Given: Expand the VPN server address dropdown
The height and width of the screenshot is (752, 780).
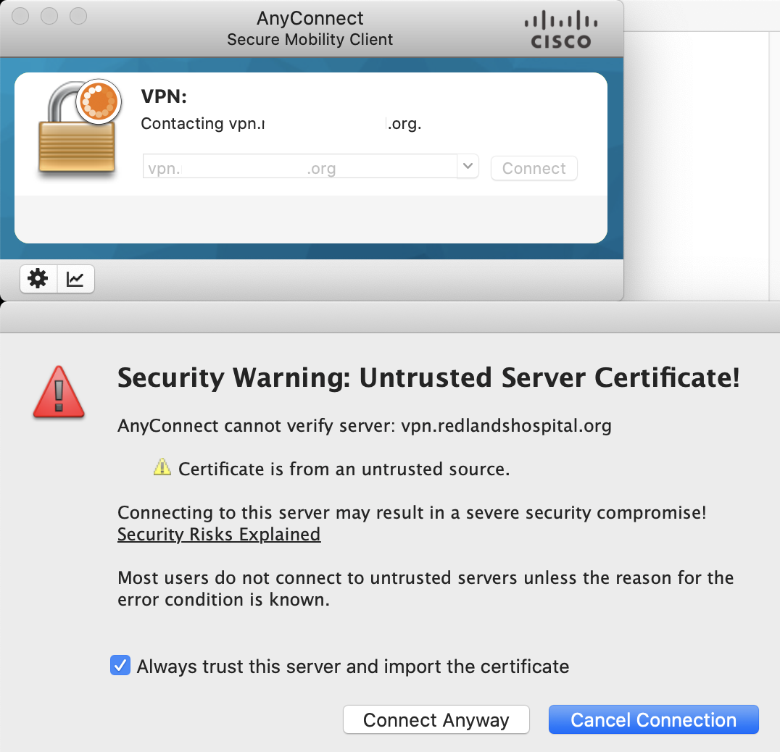Looking at the screenshot, I should 468,166.
